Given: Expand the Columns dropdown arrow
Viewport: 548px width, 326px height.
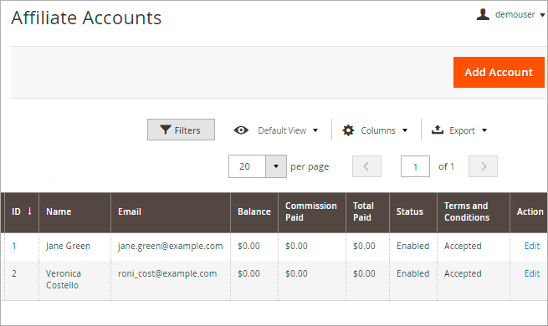Looking at the screenshot, I should (405, 130).
